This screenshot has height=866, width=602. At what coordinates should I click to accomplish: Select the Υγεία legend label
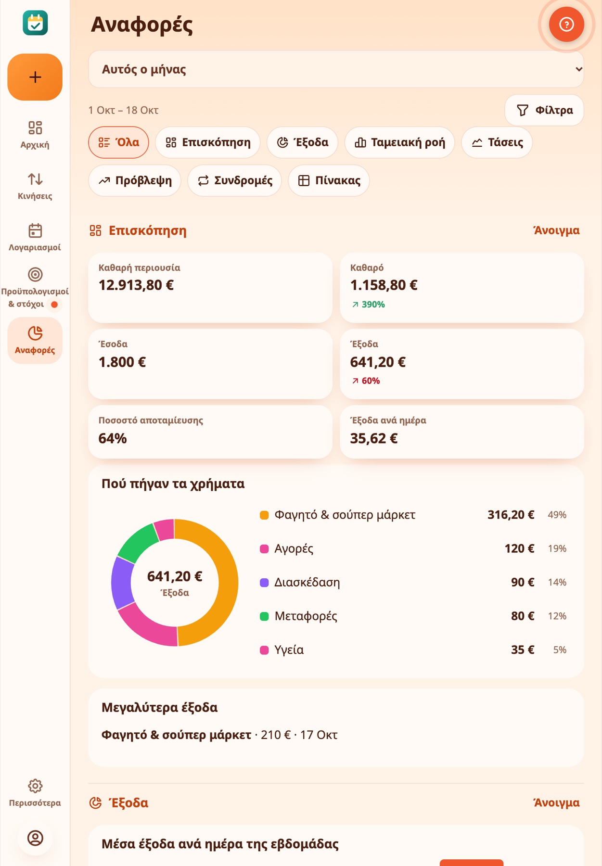[289, 650]
